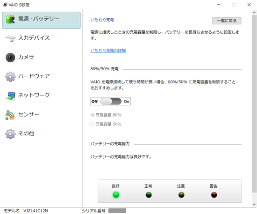Image resolution: width=257 pixels, height=214 pixels.
Task: Click the scrollbar down arrow
Action: coord(254,204)
